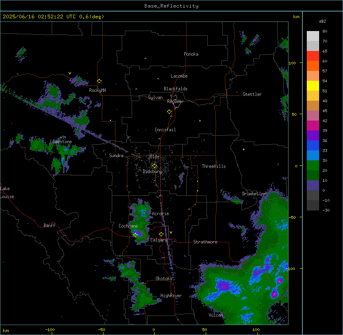The height and width of the screenshot is (335, 343).
Task: Select the Blackfalds city label
Action: 175,89
